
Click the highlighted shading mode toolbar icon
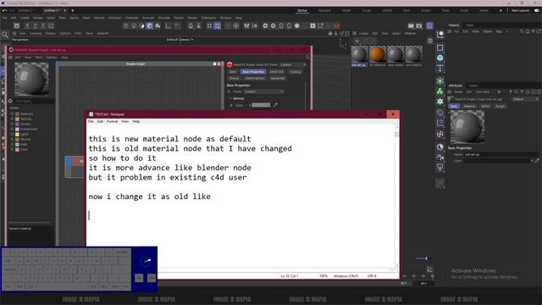(x=150, y=25)
